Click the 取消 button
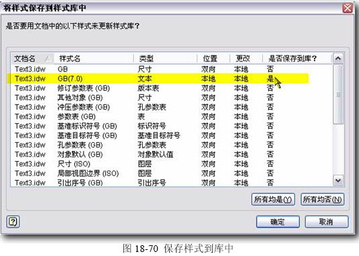 (327, 222)
